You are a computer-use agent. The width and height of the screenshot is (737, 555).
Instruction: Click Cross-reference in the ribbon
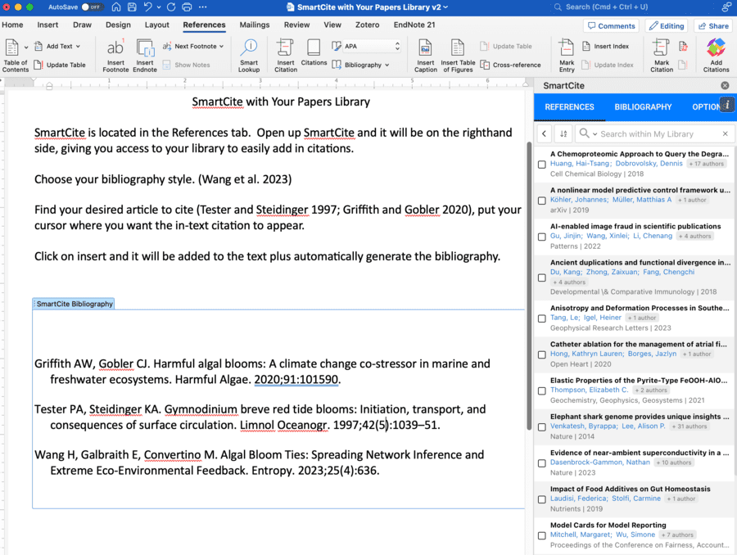[510, 65]
